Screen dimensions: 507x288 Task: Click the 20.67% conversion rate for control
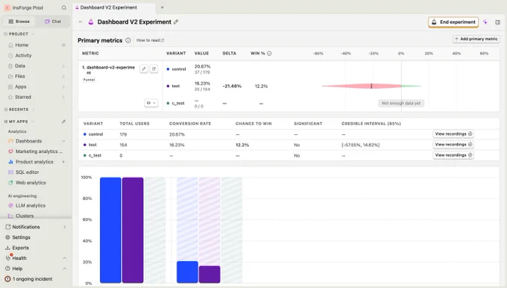177,134
